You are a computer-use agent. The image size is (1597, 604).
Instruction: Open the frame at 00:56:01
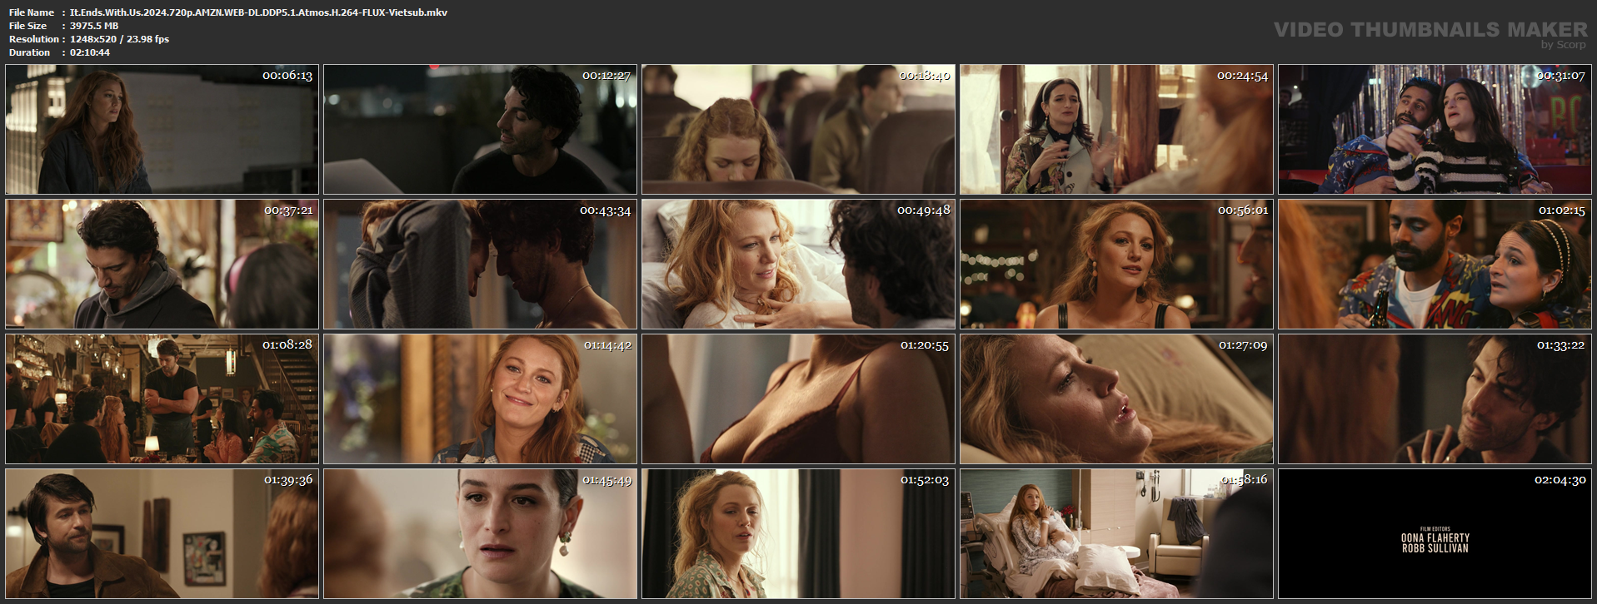pos(1116,264)
